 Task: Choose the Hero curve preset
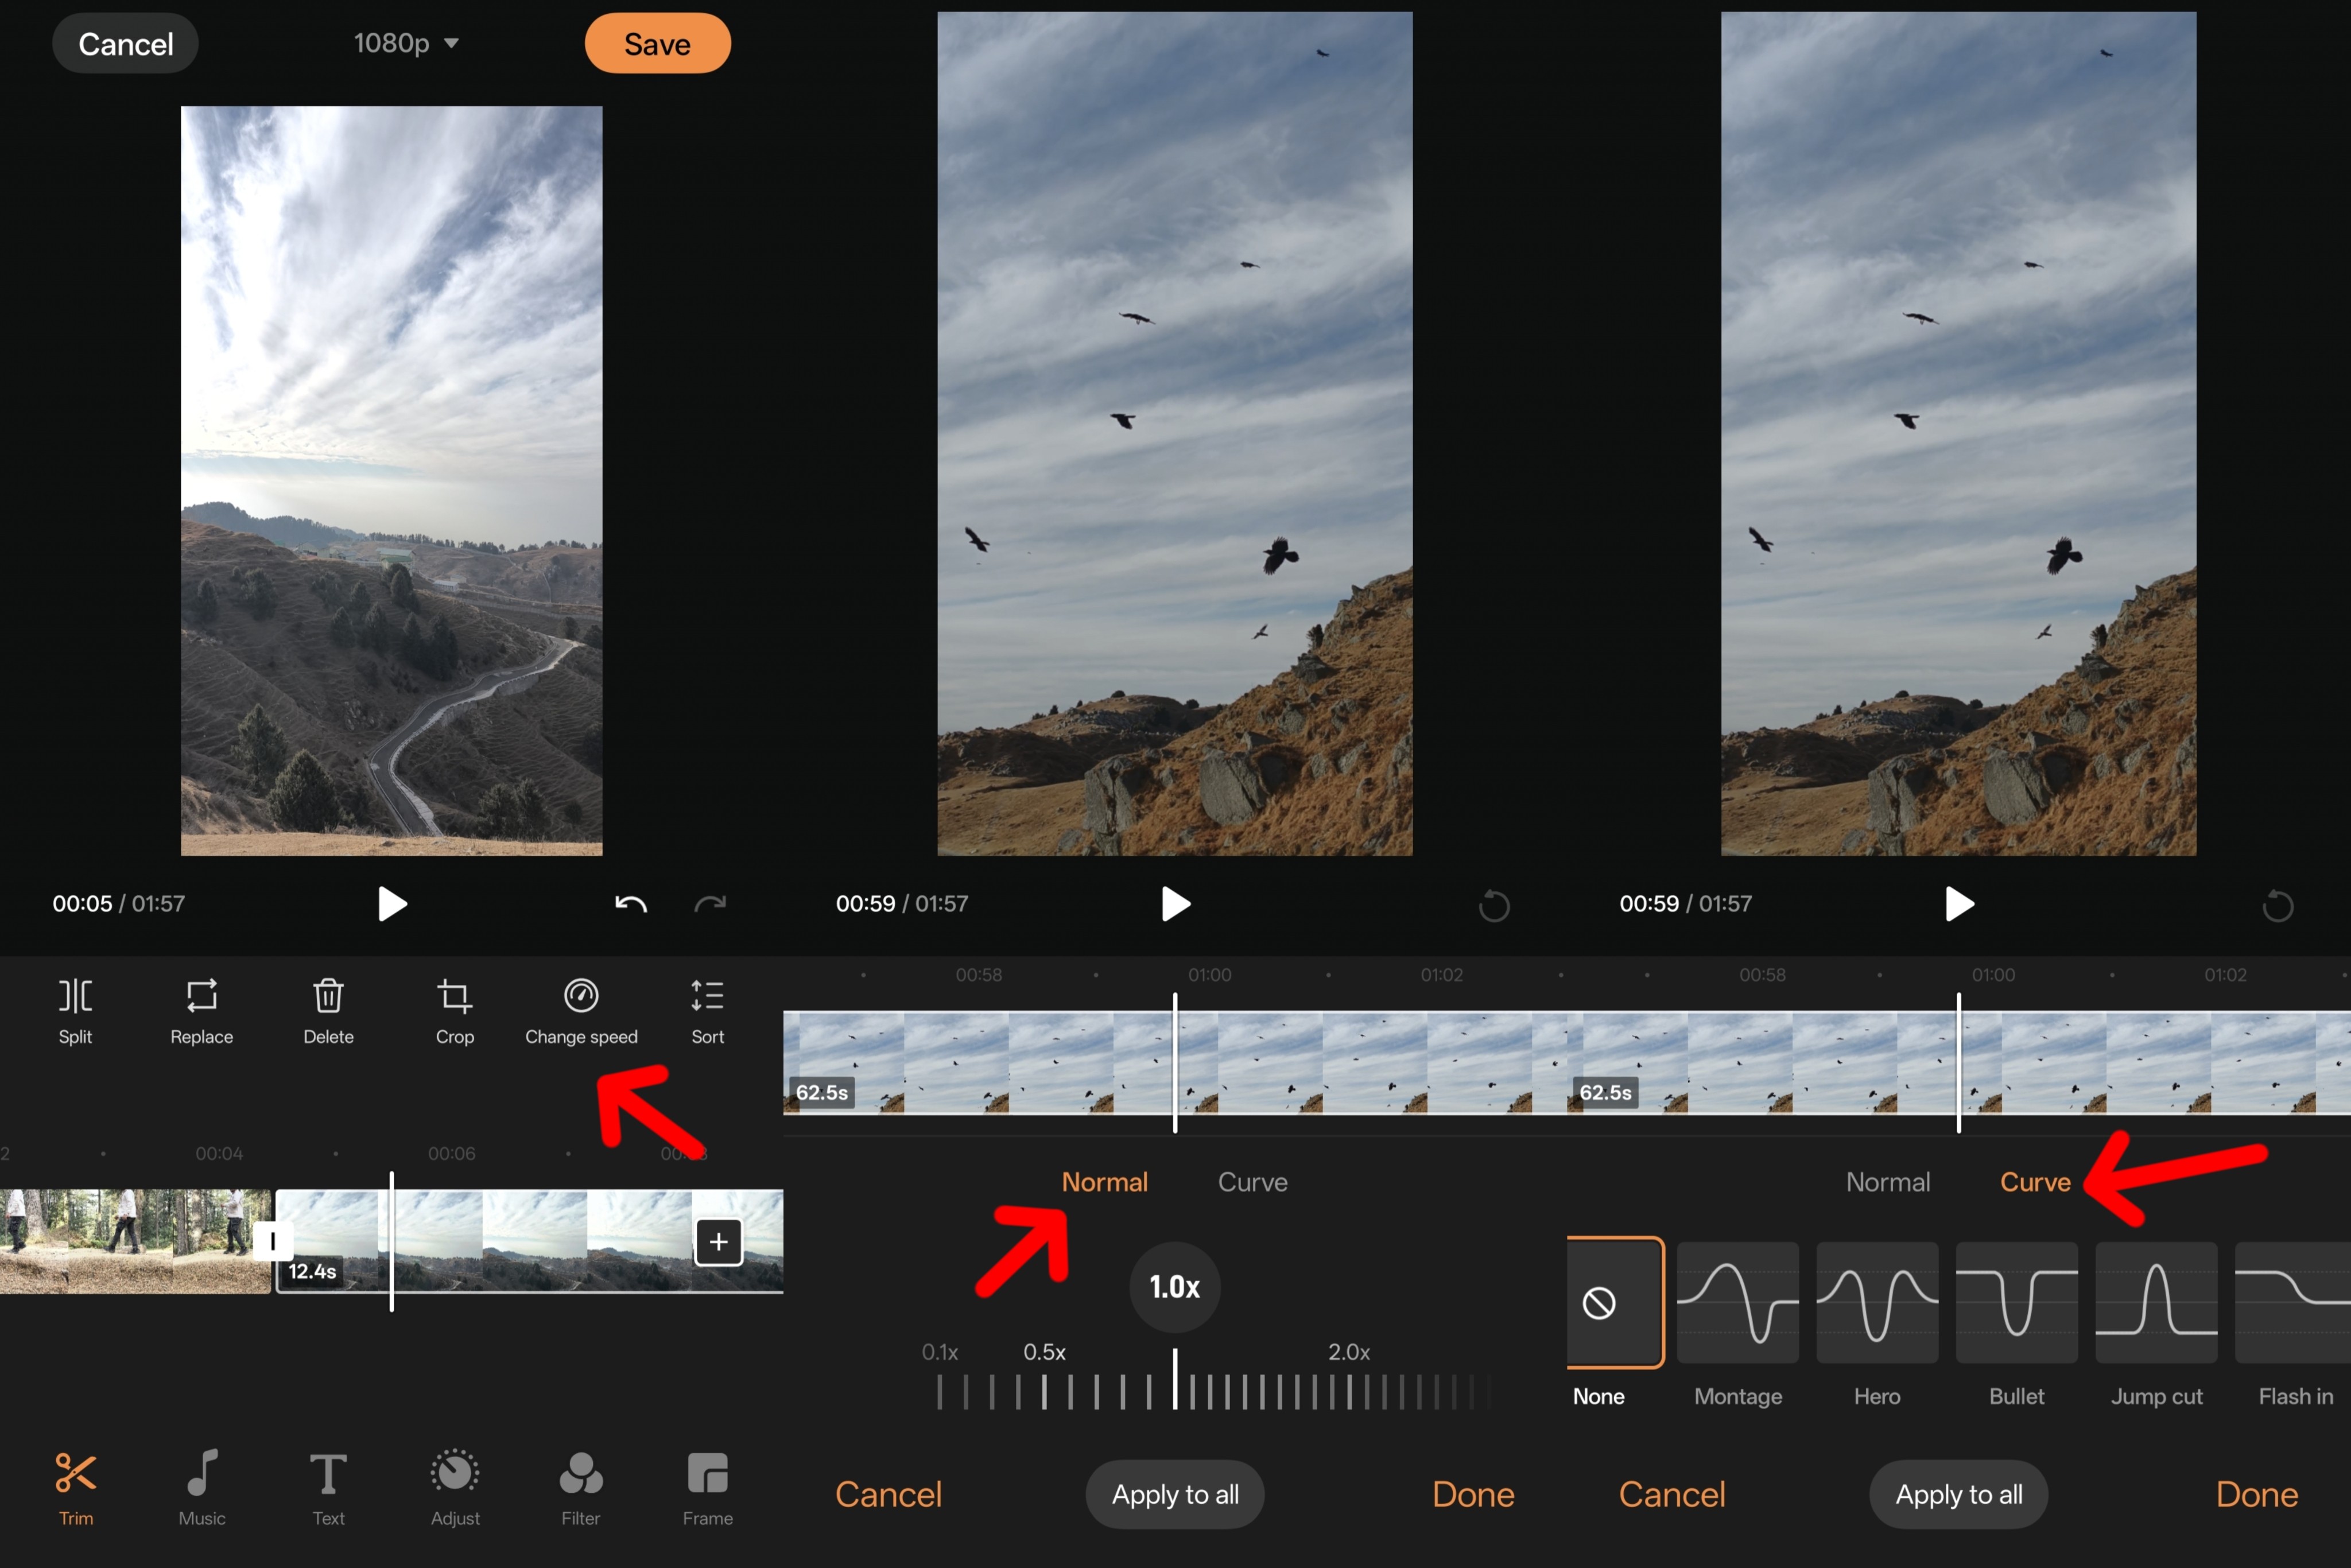pos(1877,1302)
